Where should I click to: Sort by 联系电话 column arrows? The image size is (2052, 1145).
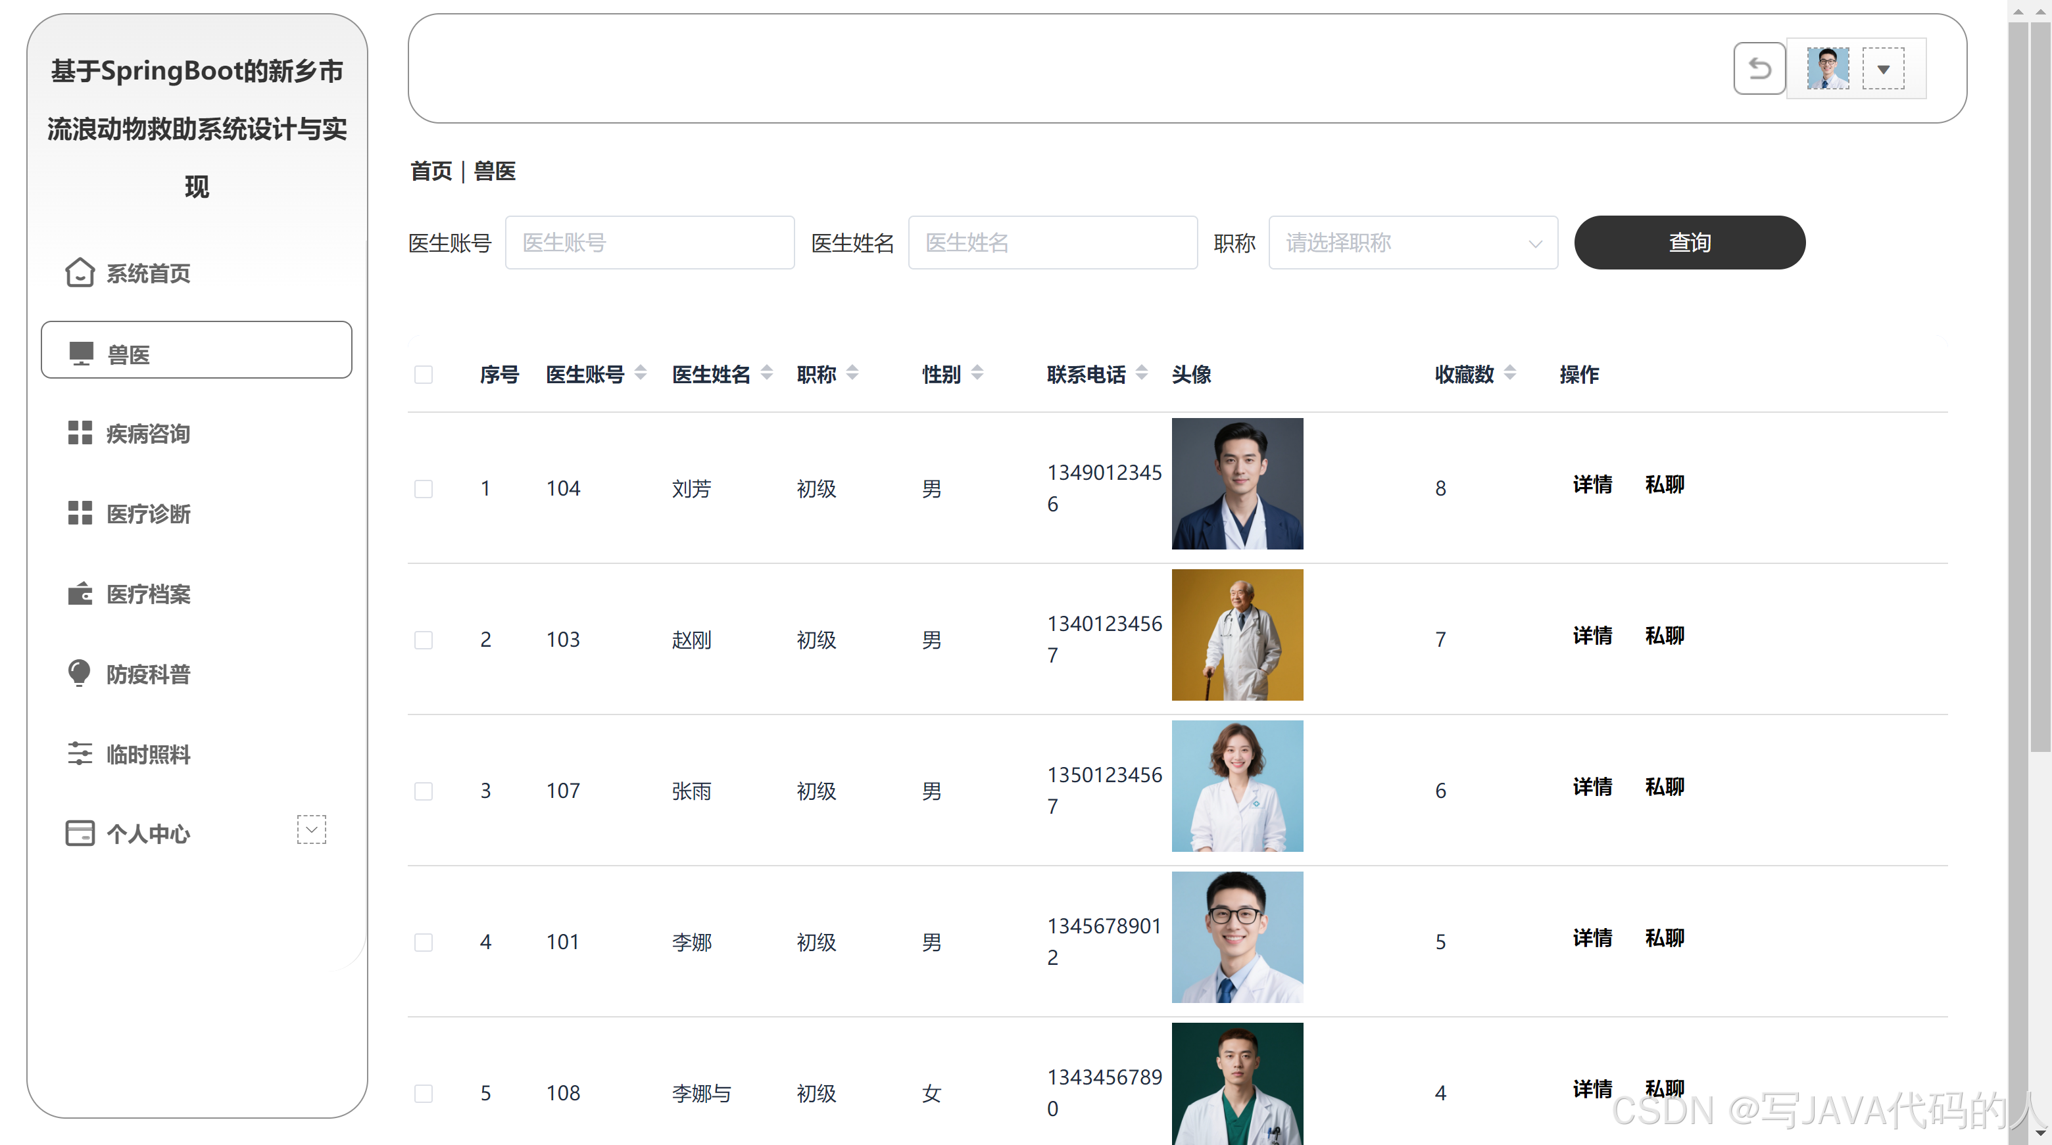1142,372
